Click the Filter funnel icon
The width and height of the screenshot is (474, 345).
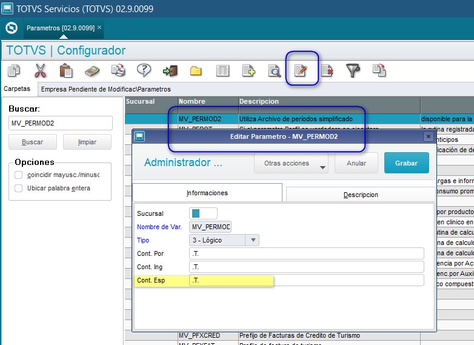pyautogui.click(x=353, y=70)
